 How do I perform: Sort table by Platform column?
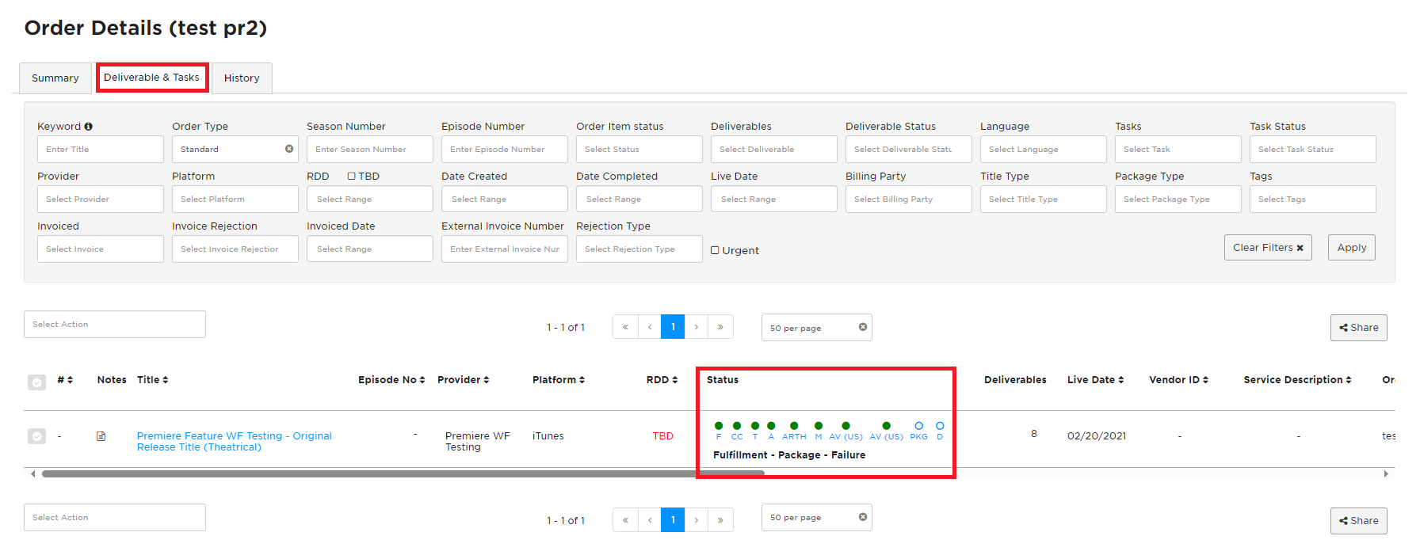tap(559, 380)
